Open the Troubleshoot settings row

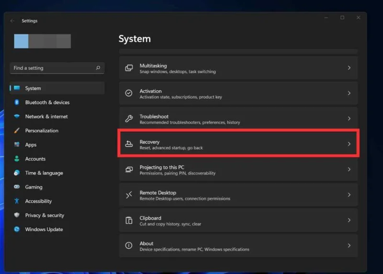click(238, 118)
